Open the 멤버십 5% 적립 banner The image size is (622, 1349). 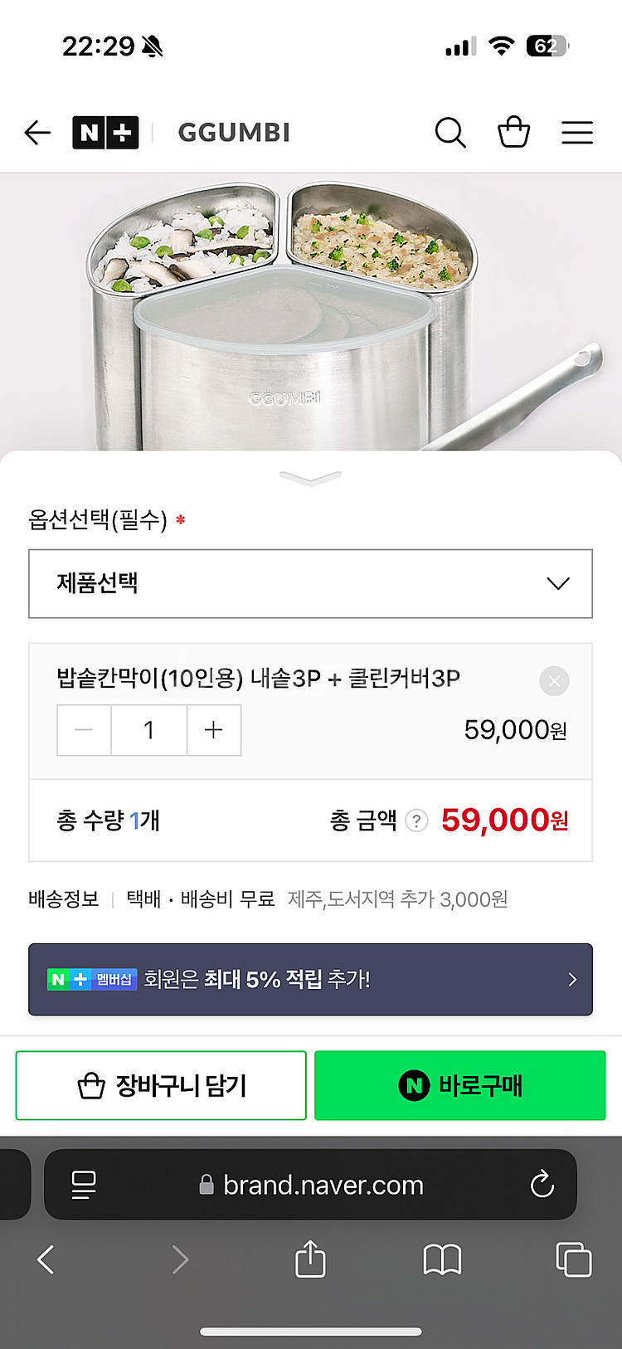pos(310,979)
